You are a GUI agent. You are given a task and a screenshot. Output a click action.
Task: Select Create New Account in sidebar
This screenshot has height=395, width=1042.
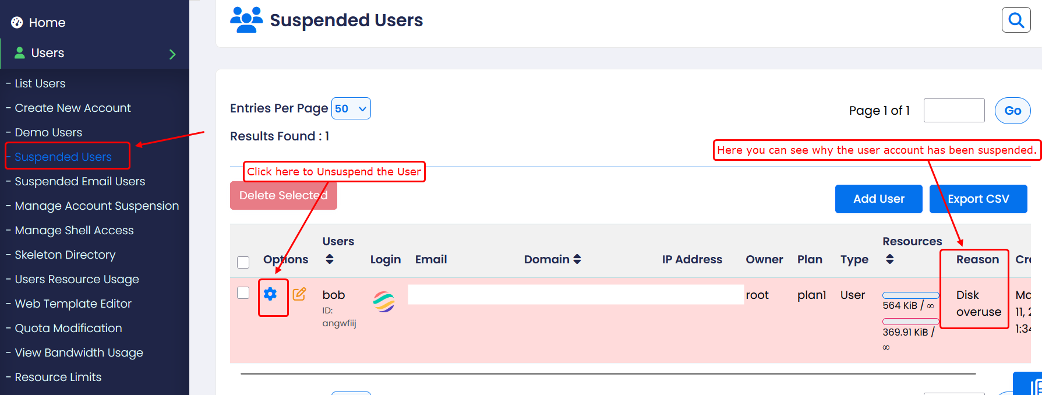point(73,108)
